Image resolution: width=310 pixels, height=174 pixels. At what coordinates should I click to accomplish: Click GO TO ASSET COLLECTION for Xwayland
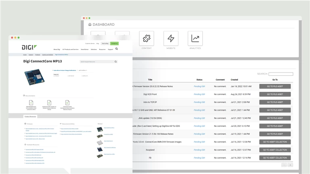275,150
